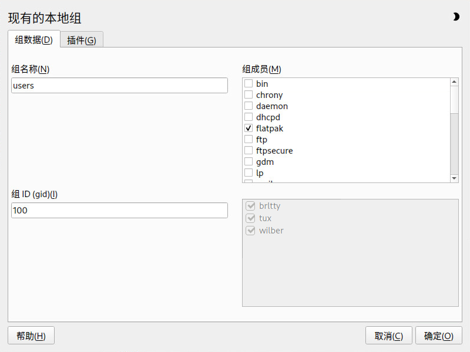
Task: Toggle the dark mode moon icon
Action: (456, 17)
